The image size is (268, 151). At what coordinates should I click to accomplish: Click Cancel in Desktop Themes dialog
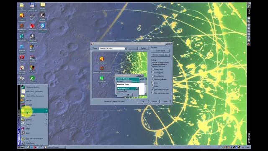tap(154, 102)
